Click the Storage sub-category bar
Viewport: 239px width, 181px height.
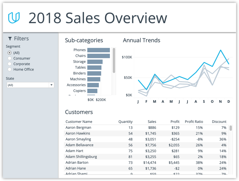tap(95, 62)
